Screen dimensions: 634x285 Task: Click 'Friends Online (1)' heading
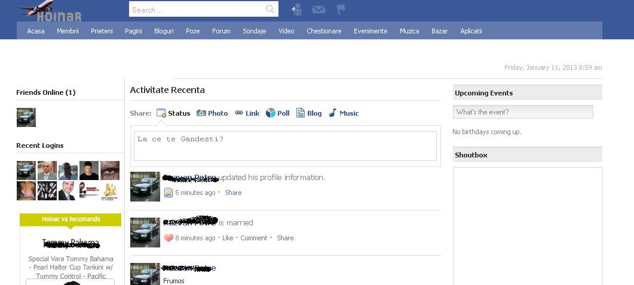tap(45, 92)
